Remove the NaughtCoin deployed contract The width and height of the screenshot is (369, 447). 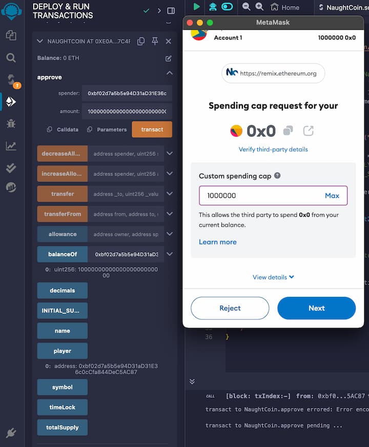tap(169, 42)
